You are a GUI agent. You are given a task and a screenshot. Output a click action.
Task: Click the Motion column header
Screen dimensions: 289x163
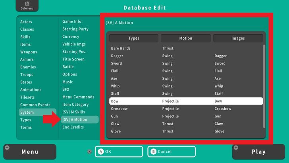click(x=185, y=39)
